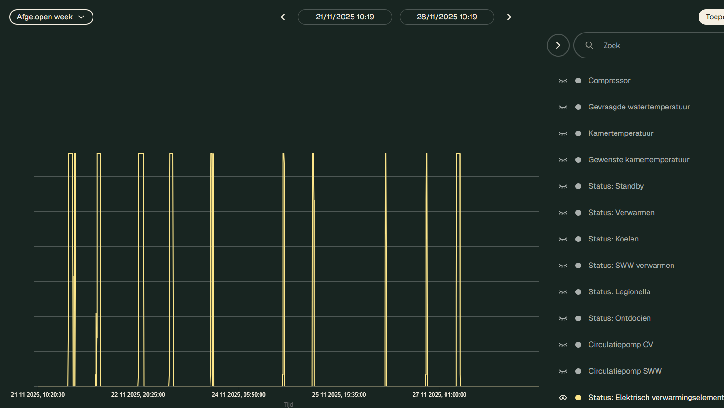Hide Status: Elektrisch verwarmingselement via eye icon
This screenshot has width=724, height=408.
tap(563, 398)
